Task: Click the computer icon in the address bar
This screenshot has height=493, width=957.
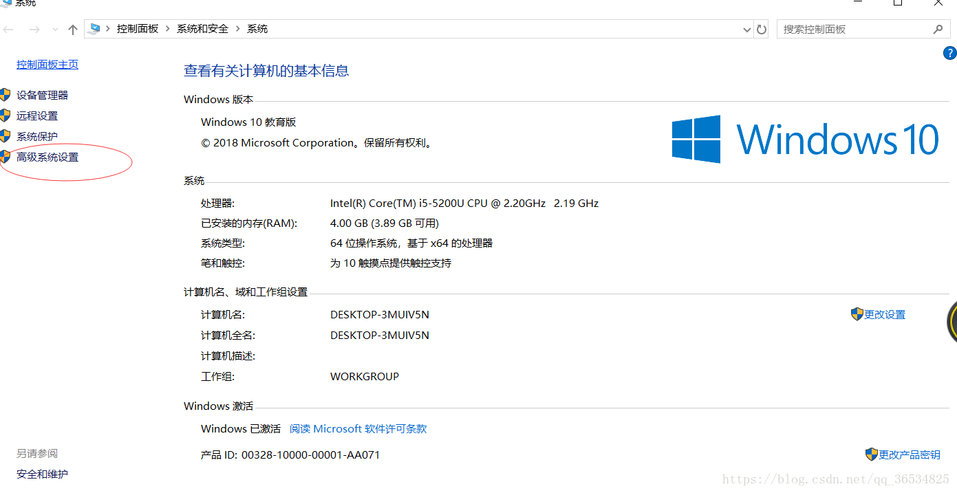Action: (95, 29)
